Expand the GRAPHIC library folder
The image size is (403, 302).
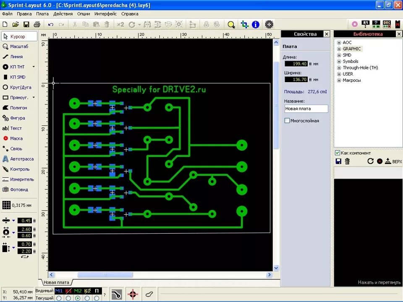tap(339, 49)
